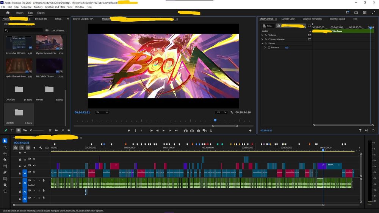Click the Program Monitor playhead
The image size is (379, 213).
click(x=215, y=120)
